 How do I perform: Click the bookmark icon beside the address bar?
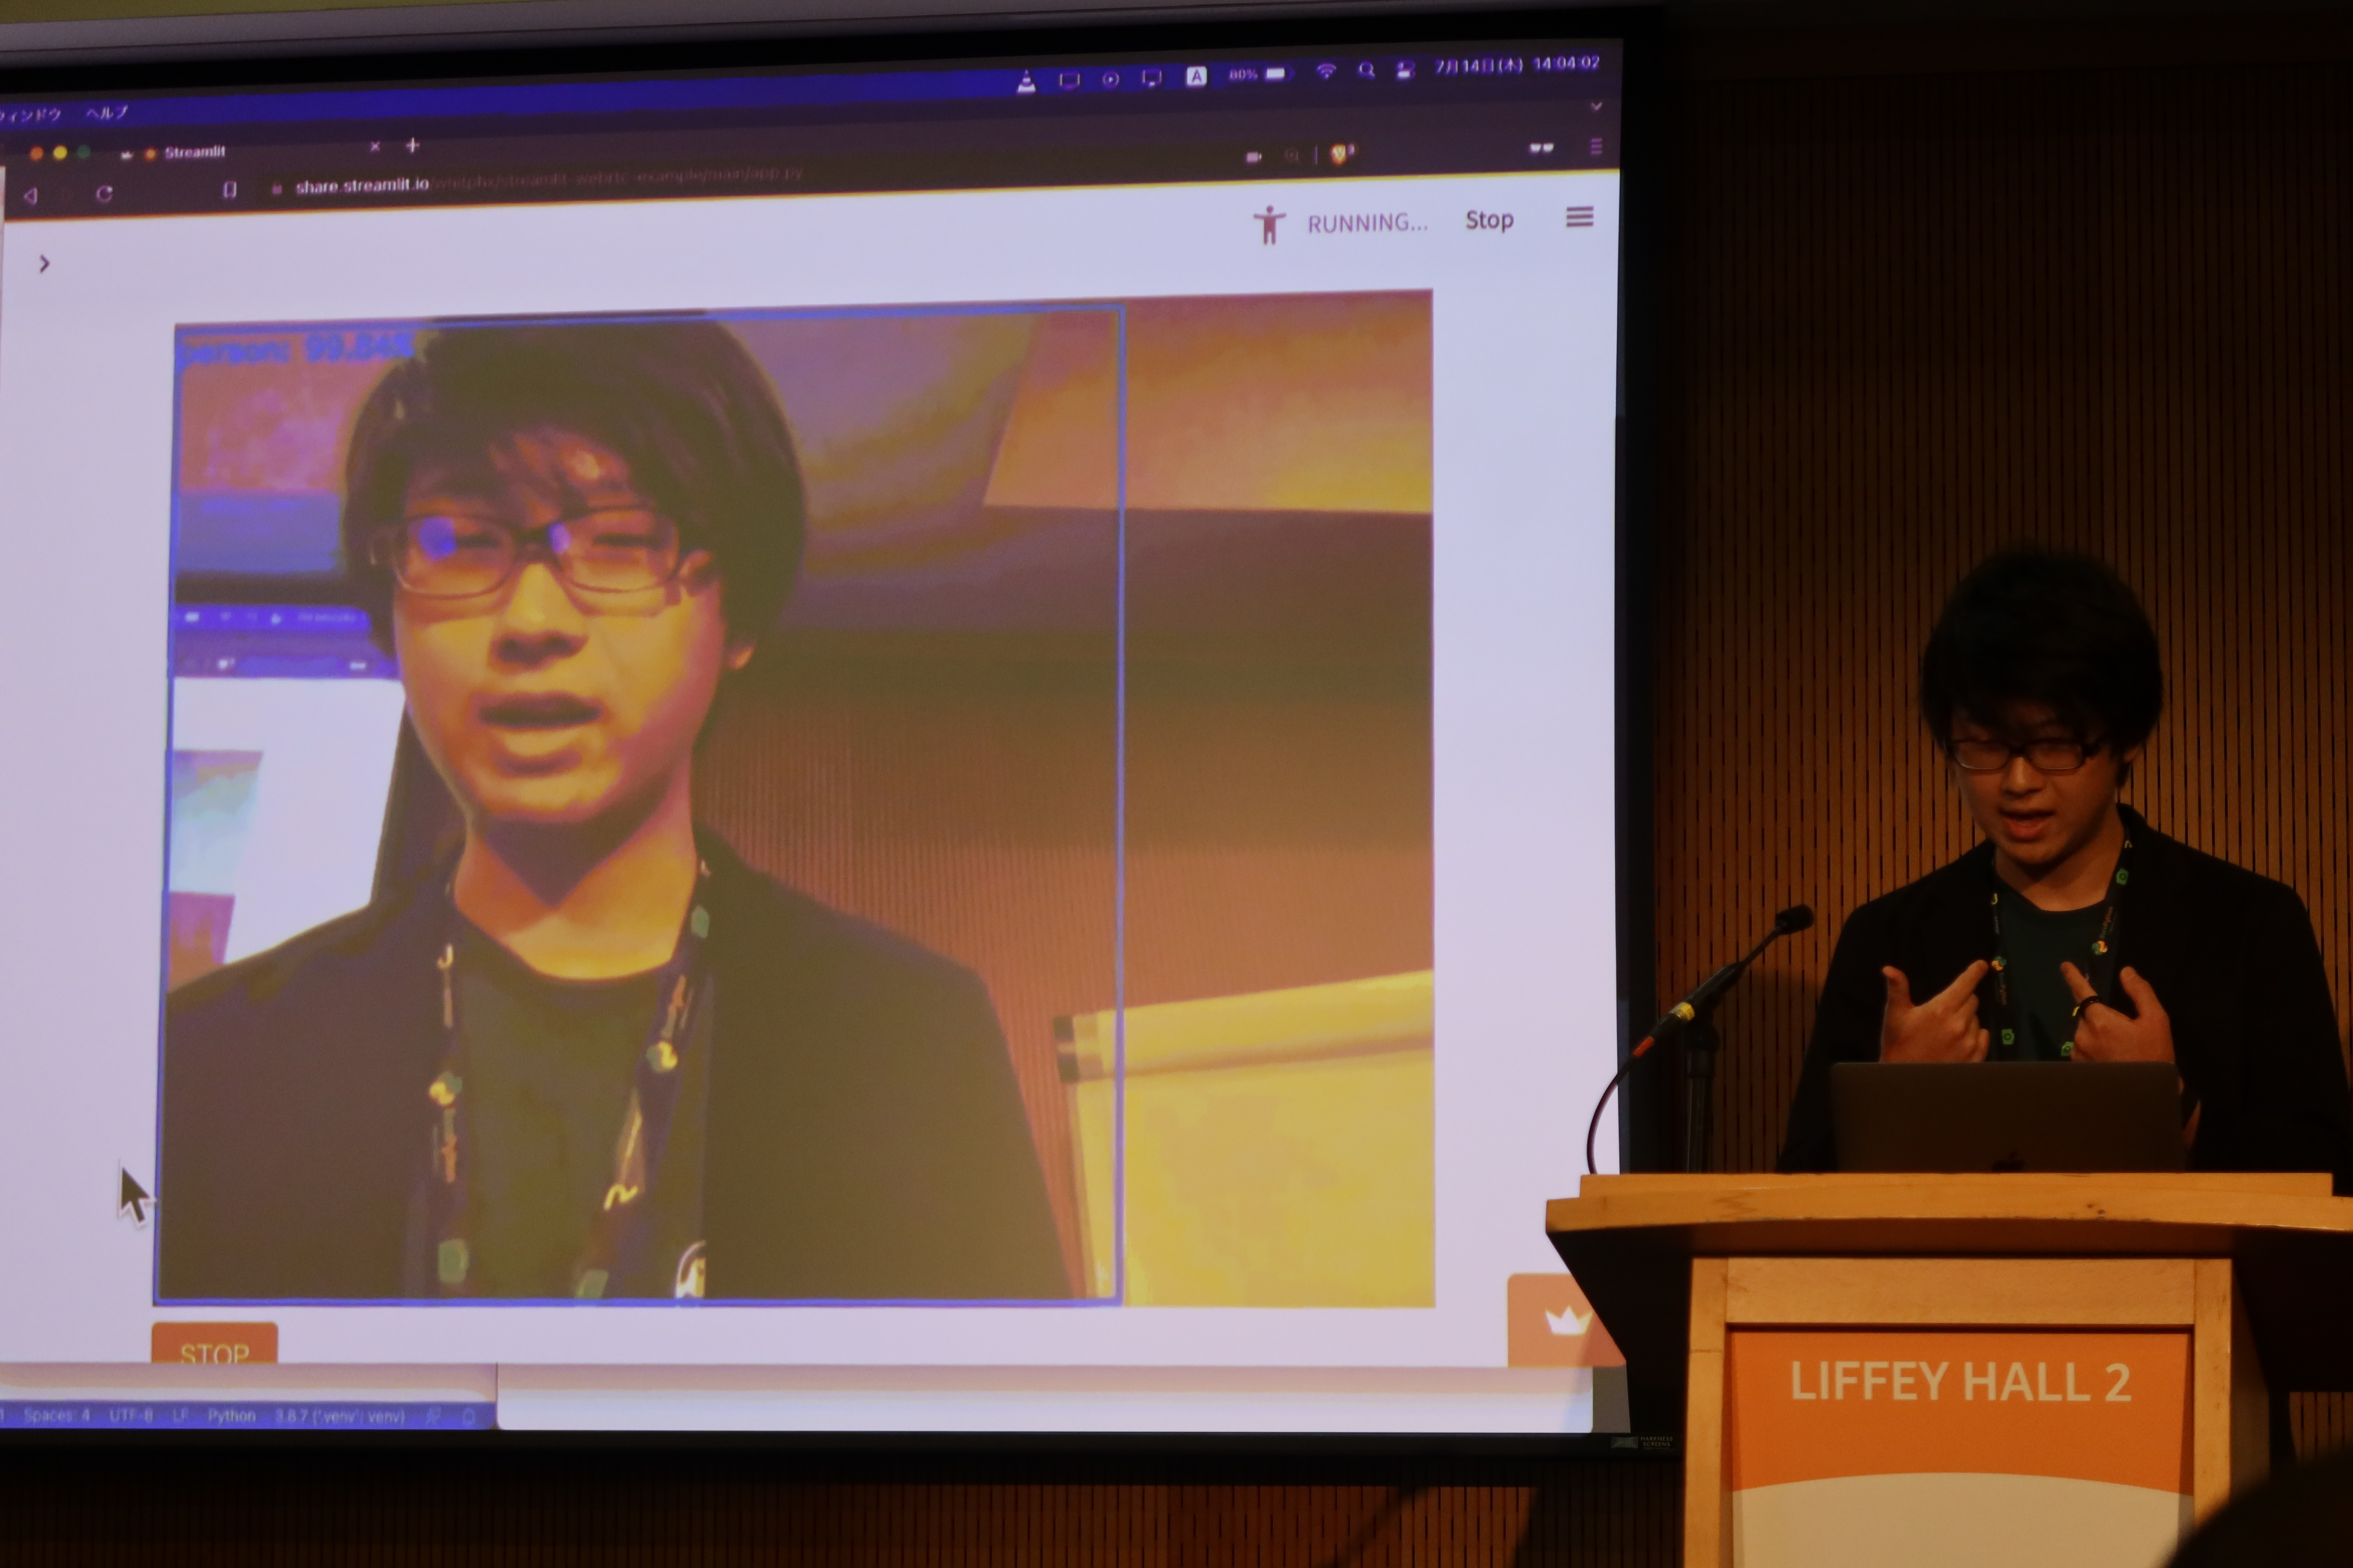coord(229,190)
